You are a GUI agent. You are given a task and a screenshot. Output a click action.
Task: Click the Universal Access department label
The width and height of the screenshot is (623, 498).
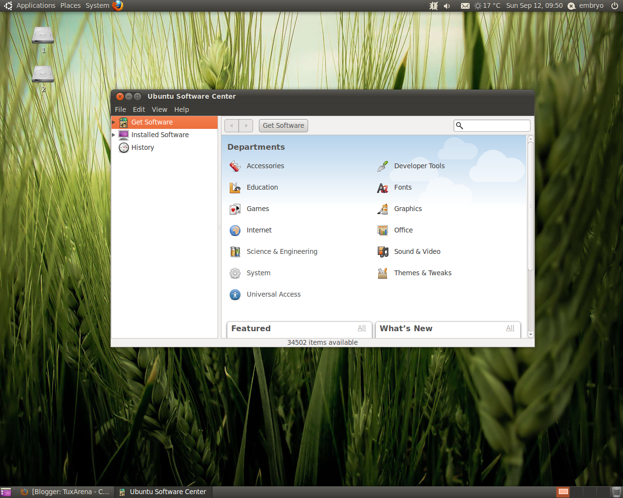coord(274,294)
